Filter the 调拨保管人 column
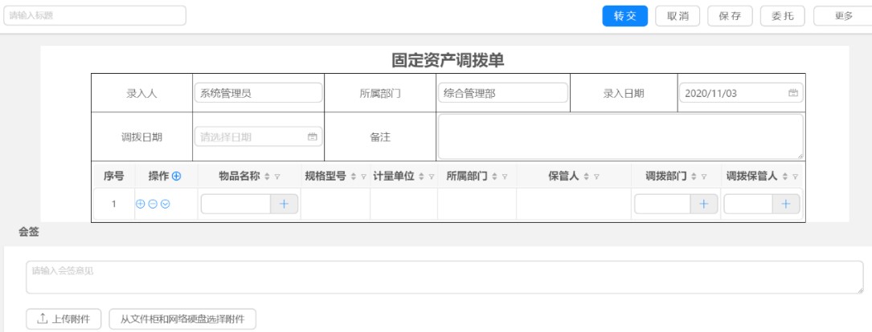 796,176
